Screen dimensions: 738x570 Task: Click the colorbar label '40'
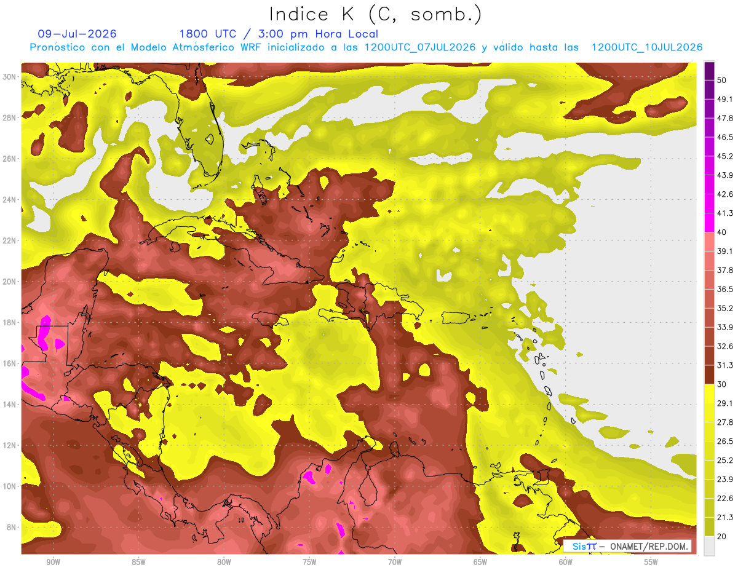point(722,232)
